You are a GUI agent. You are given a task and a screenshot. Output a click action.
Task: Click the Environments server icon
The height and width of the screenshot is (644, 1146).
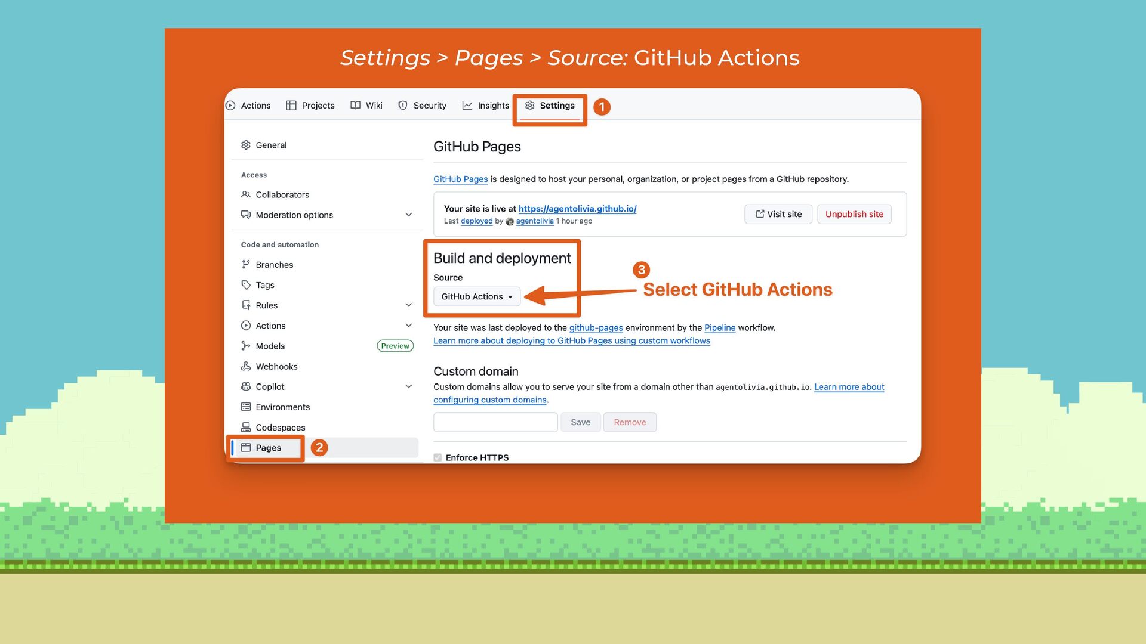[245, 407]
